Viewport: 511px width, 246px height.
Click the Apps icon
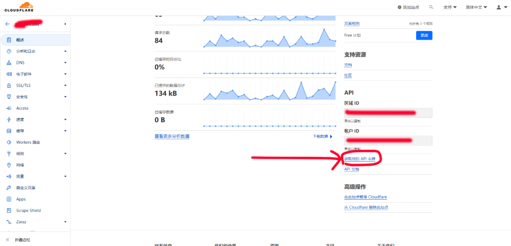click(x=9, y=199)
